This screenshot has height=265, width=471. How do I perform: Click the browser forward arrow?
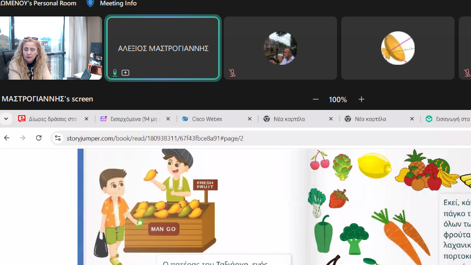[23, 138]
